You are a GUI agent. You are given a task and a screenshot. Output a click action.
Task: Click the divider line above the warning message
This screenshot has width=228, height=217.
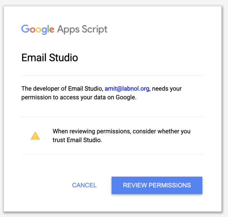tap(113, 117)
